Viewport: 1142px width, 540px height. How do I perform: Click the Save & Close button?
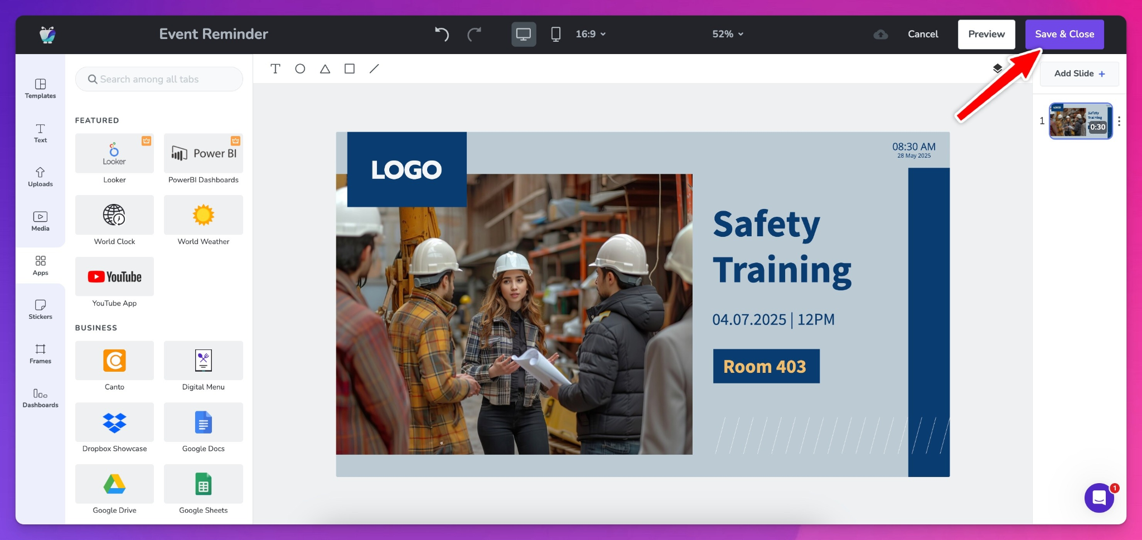pos(1064,34)
